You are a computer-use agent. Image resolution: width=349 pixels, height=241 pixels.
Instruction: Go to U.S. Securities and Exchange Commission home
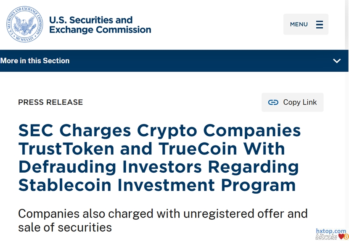pos(100,25)
